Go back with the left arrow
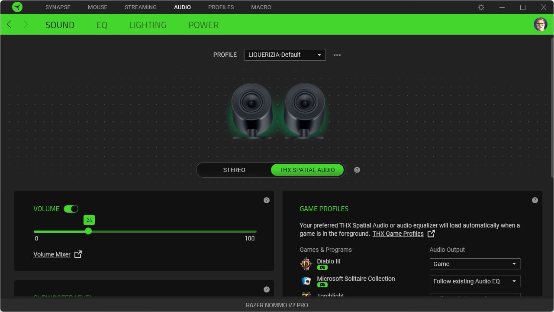This screenshot has height=312, width=554. click(x=9, y=25)
